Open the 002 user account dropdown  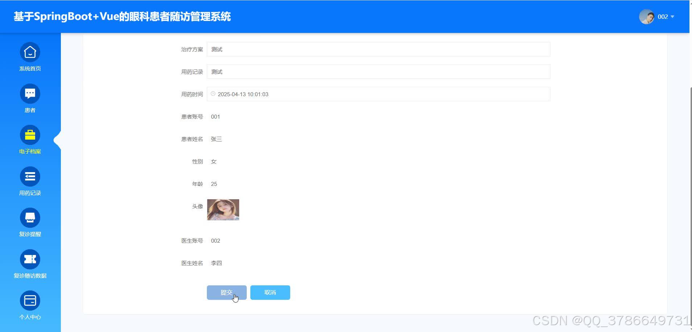pos(663,16)
